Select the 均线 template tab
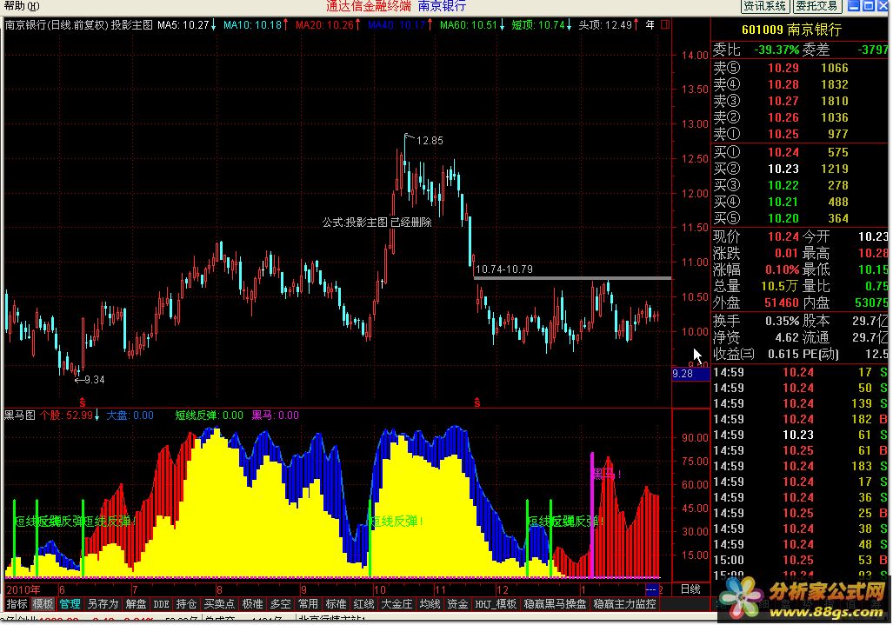The width and height of the screenshot is (893, 625). [x=430, y=604]
